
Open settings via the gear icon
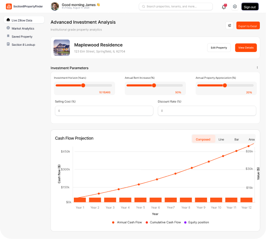235,7
